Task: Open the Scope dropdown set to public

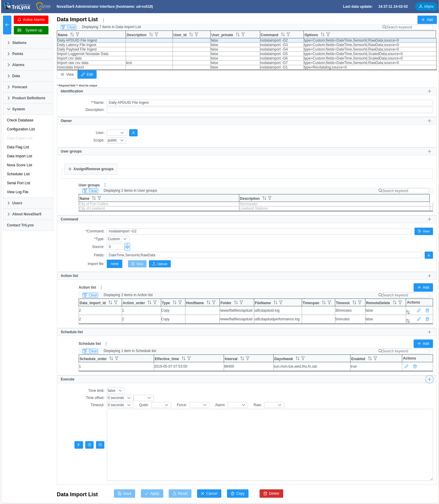Action: (116, 140)
